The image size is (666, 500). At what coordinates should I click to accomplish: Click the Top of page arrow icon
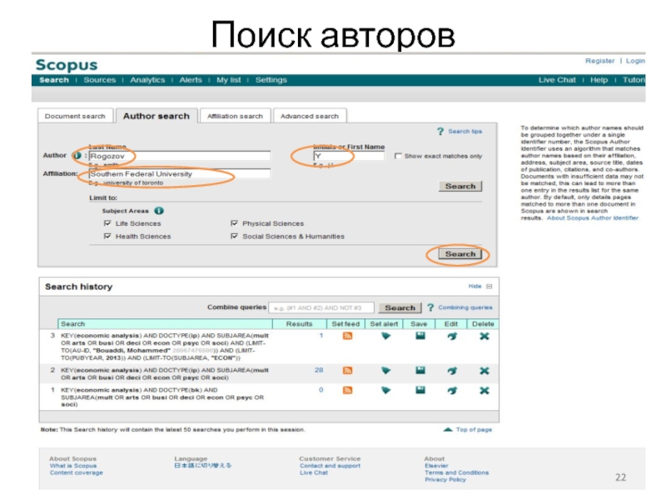point(448,429)
